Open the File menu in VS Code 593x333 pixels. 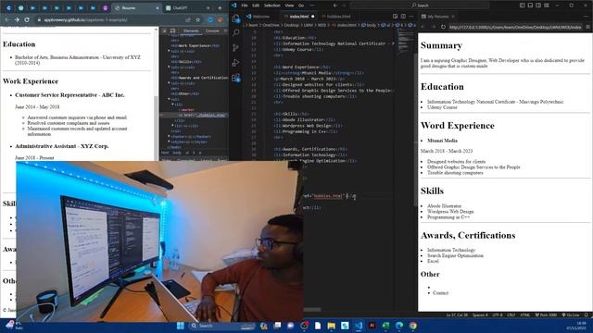click(245, 6)
